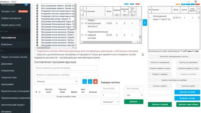Open the Личные category dropdown

pyautogui.click(x=56, y=82)
